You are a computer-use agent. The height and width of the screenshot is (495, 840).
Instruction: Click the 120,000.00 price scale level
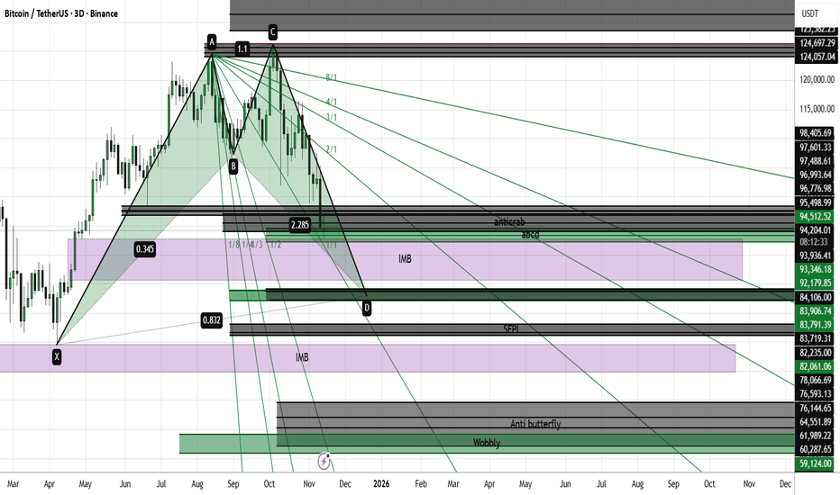coord(816,79)
